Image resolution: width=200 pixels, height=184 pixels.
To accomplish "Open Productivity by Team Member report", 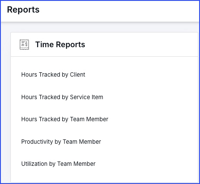I will (x=61, y=142).
